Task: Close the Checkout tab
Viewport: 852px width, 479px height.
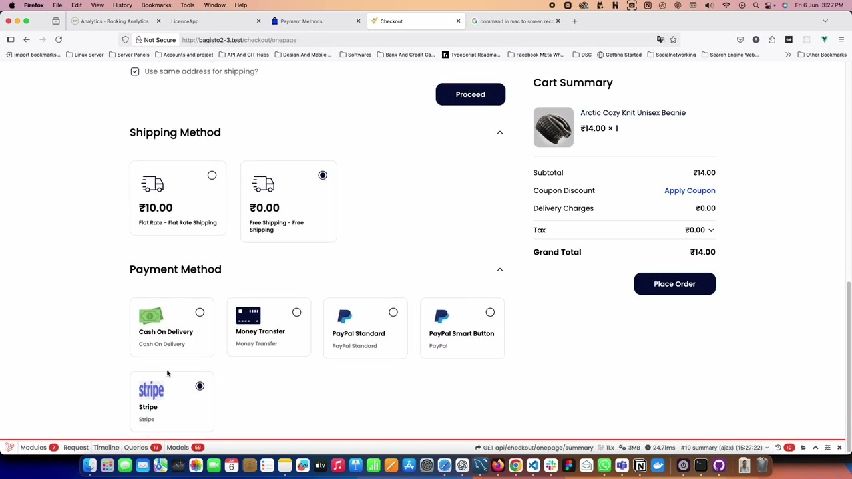Action: click(x=458, y=21)
